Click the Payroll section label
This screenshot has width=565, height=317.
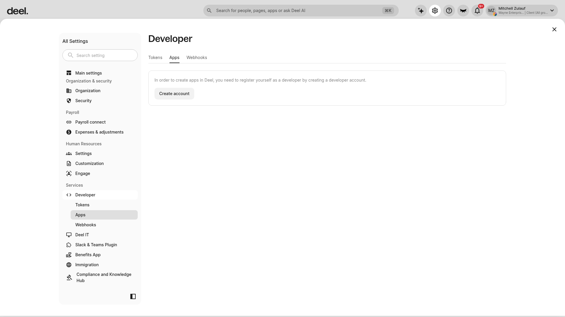(x=72, y=112)
